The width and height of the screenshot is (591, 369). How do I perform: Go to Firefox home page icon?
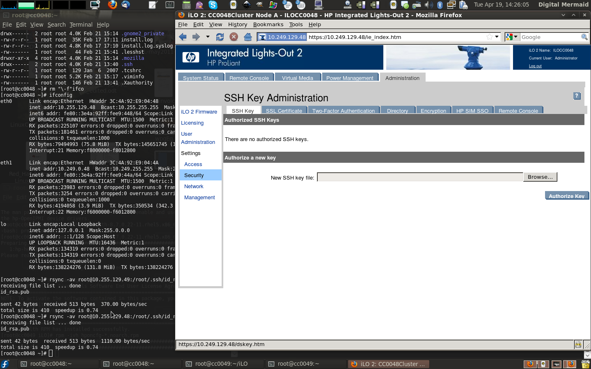pos(247,37)
